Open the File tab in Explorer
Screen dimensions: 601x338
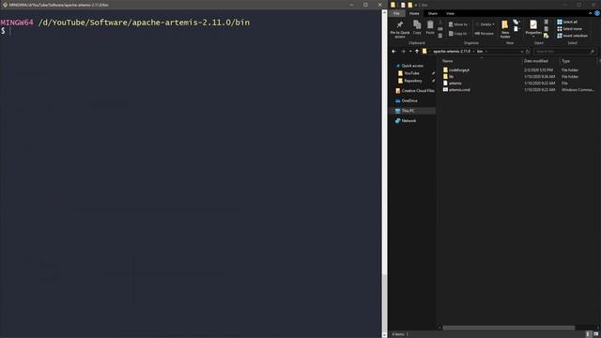pos(396,13)
